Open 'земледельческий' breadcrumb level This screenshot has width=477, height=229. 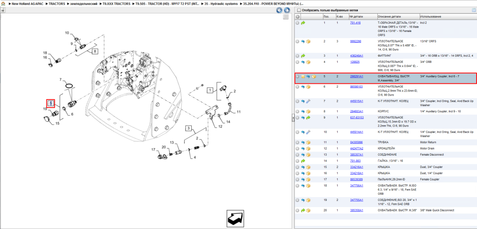point(84,4)
